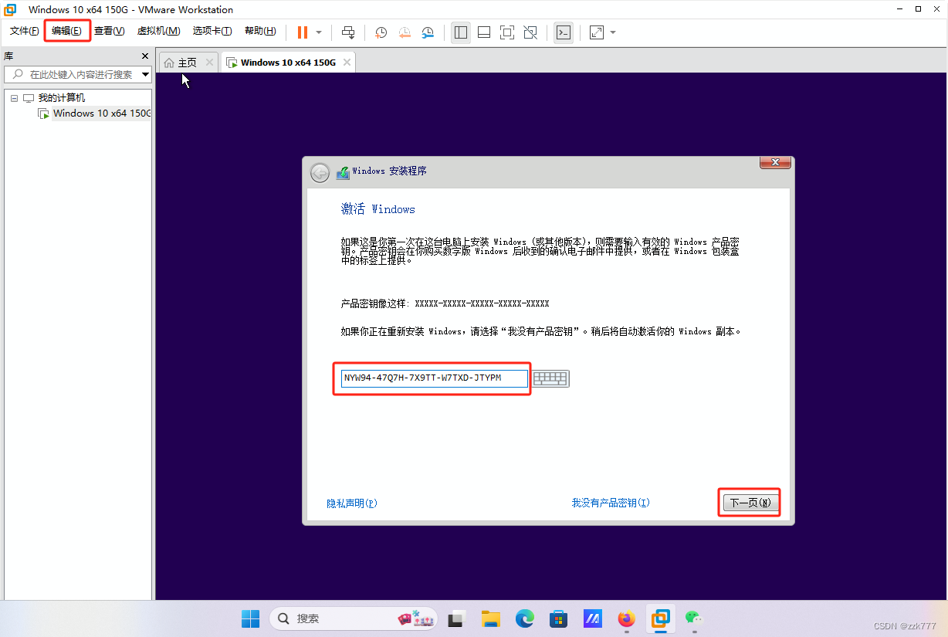Viewport: 948px width, 637px height.
Task: Select 我的计算机 in the library tree
Action: 62,98
